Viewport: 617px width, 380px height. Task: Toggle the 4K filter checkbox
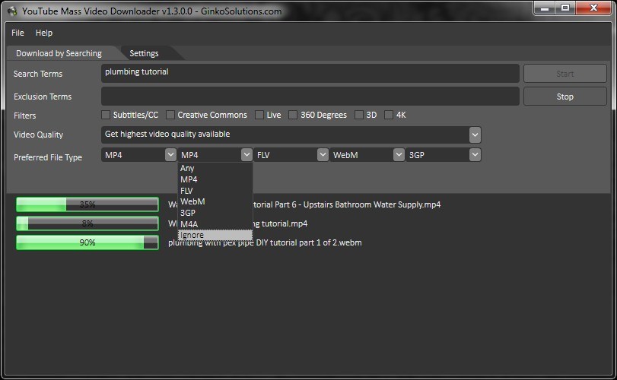[388, 115]
